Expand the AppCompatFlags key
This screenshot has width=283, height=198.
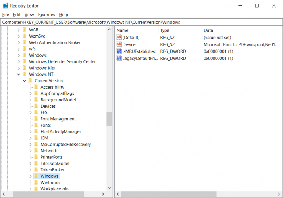(x=30, y=93)
